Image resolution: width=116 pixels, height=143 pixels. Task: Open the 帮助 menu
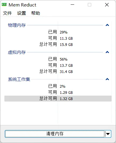pyautogui.click(x=36, y=13)
